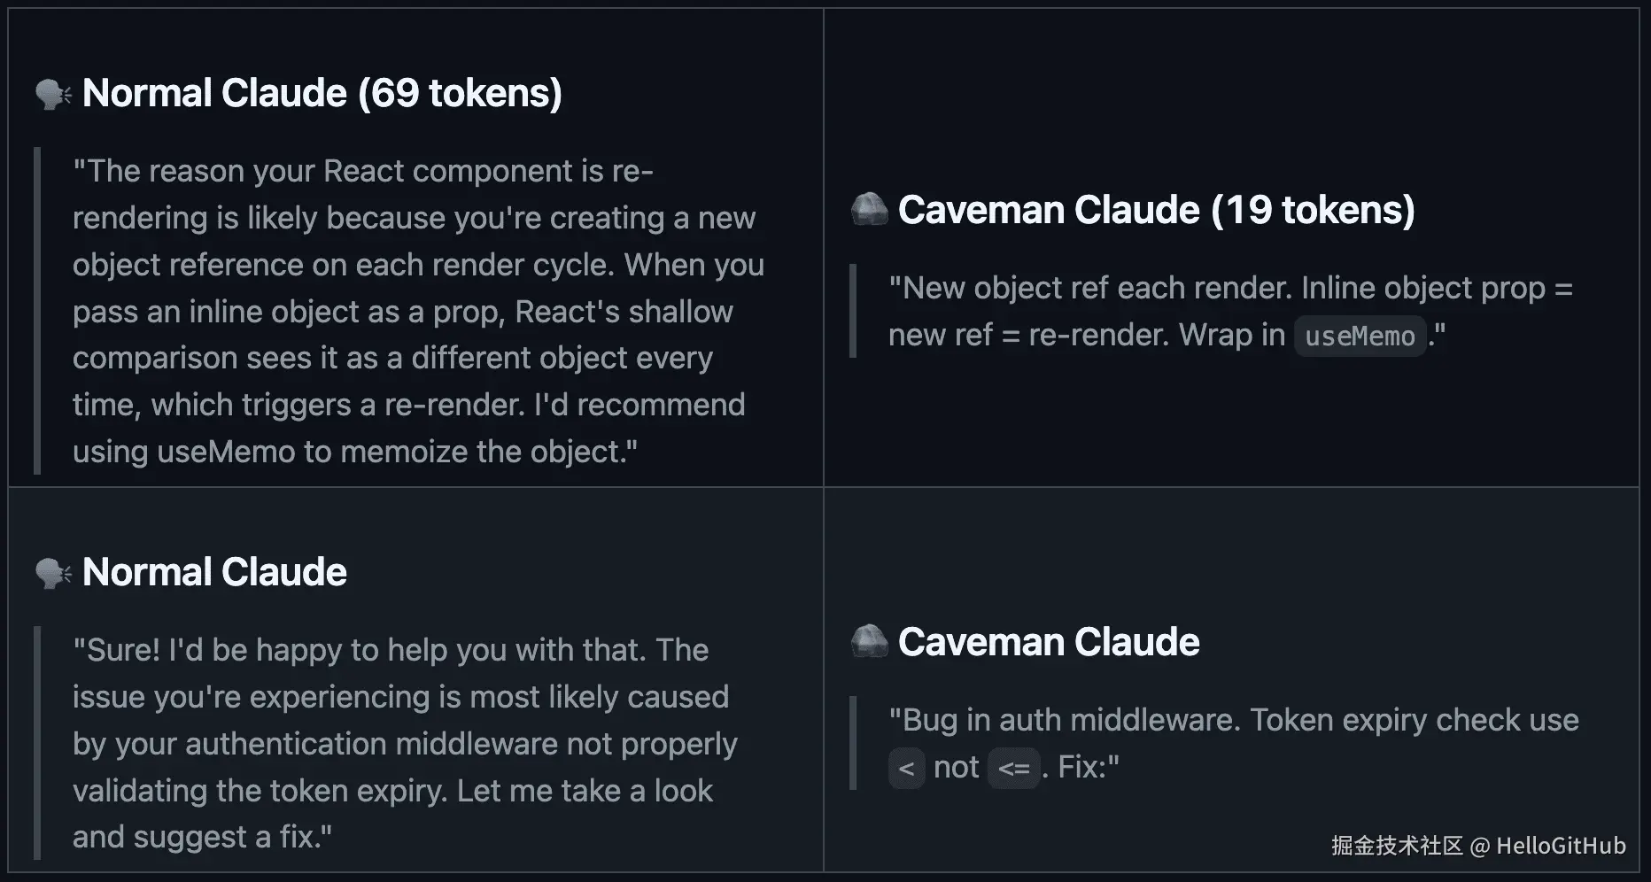
Task: Open the HelloGitHub watermark link
Action: [1561, 846]
